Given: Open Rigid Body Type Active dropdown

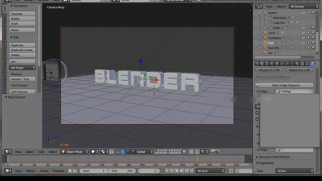Looking at the screenshot, I should tap(294, 171).
